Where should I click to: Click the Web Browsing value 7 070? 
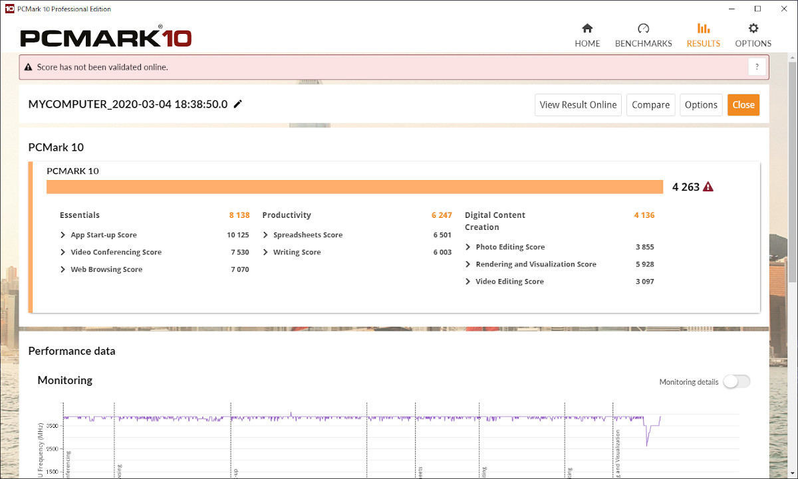pos(240,270)
